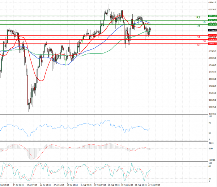This screenshot has width=217, height=187.
Task: Click the 15010.5 price axis value
Action: coord(213,114)
